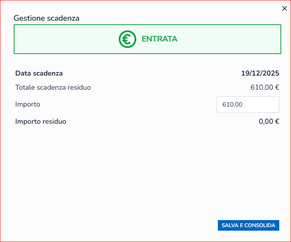Click the 19/12/2025 due date value
Screen dimensions: 291x242
[260, 73]
